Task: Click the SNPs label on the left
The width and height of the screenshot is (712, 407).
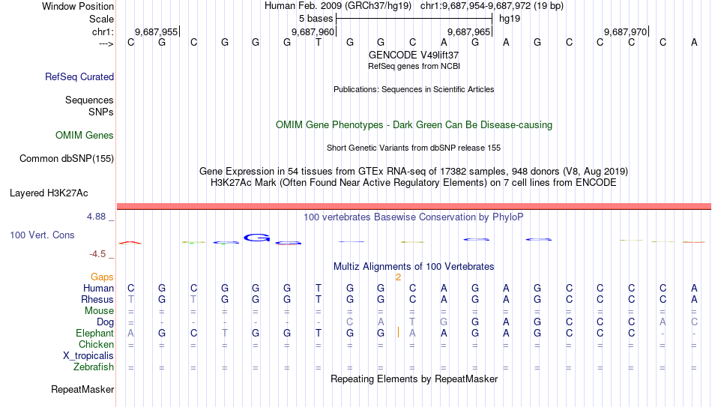Action: (x=101, y=112)
